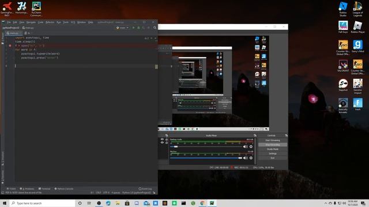This screenshot has height=207, width=369.
Task: Open Roblox Studio desktop shortcut
Action: click(x=343, y=9)
